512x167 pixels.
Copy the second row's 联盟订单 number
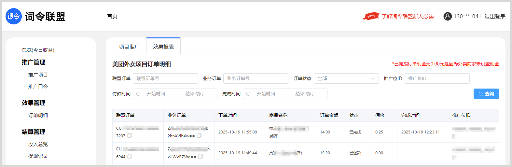click(x=130, y=157)
